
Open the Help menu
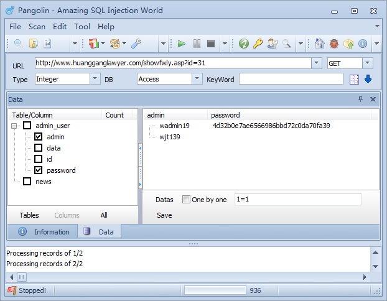106,26
